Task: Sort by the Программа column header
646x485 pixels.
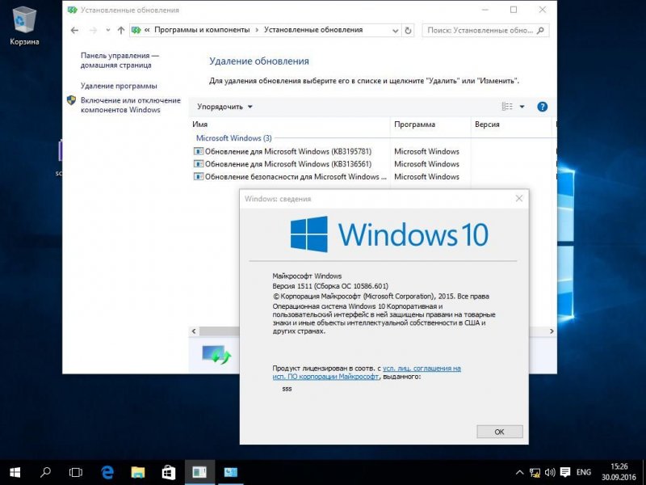Action: 430,124
